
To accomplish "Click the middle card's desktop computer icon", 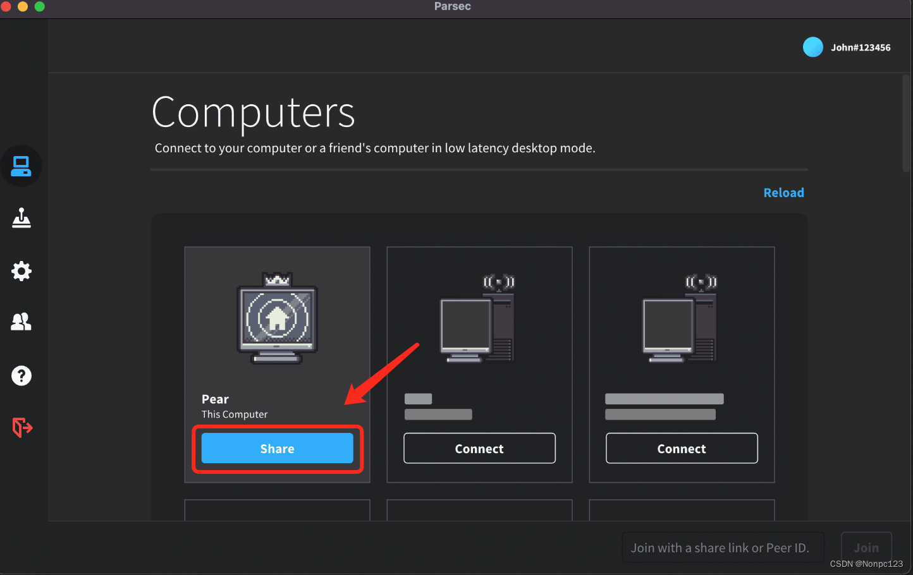I will coord(477,318).
